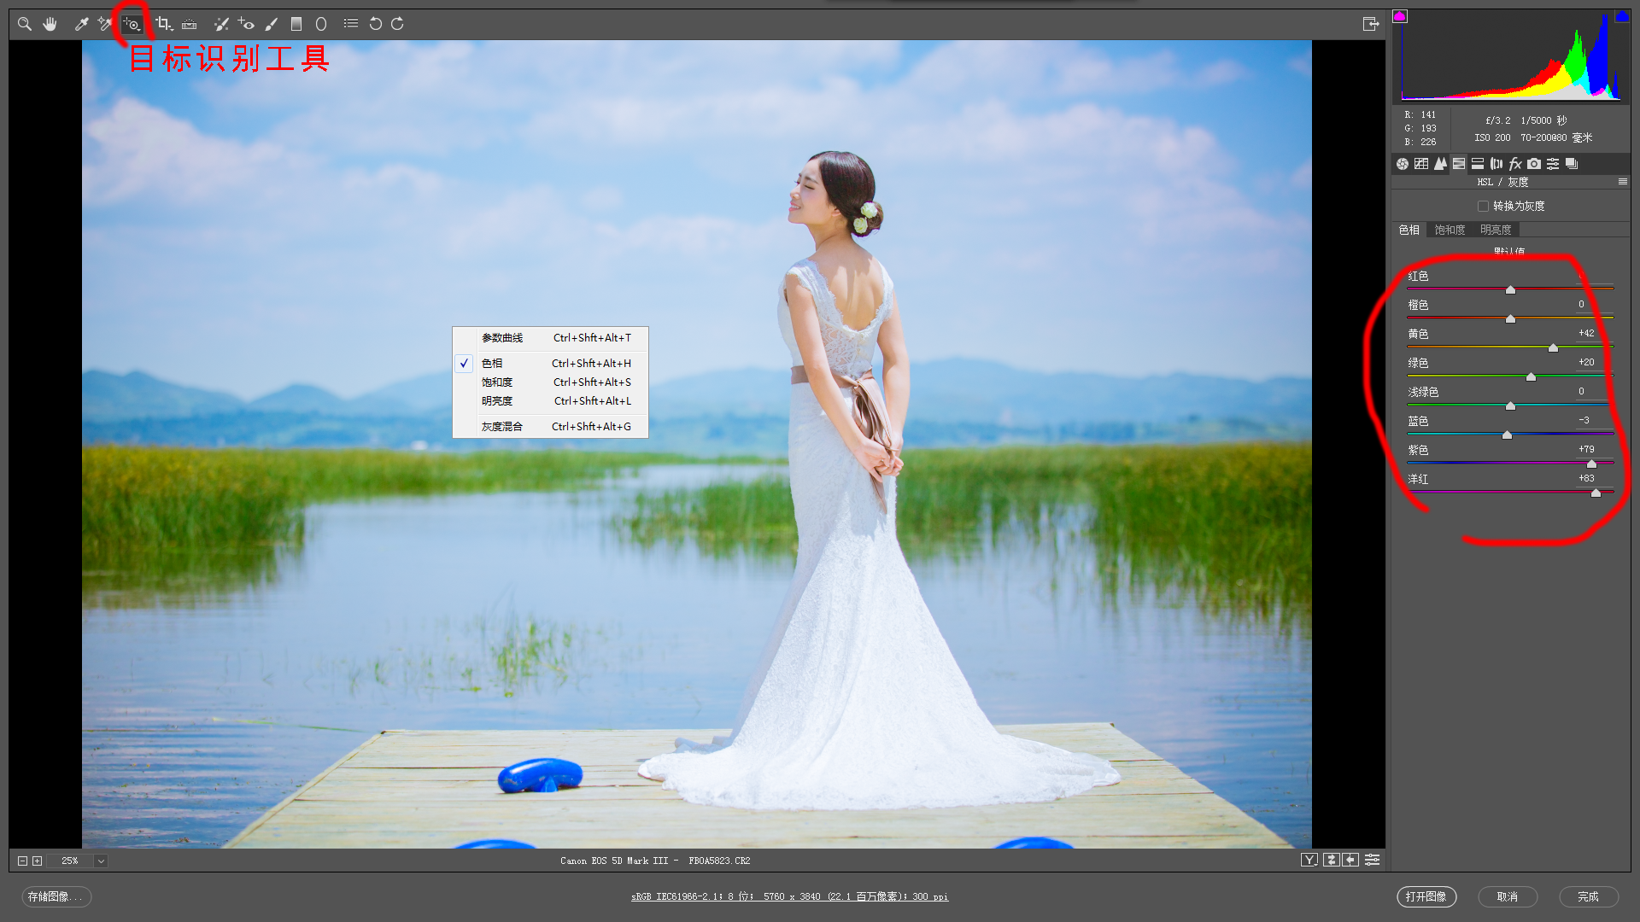Choose 参数曲线 in context menu
1640x922 pixels.
[x=550, y=338]
